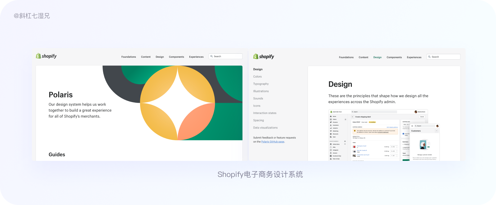Open Spacing in the Design sidebar

(259, 120)
